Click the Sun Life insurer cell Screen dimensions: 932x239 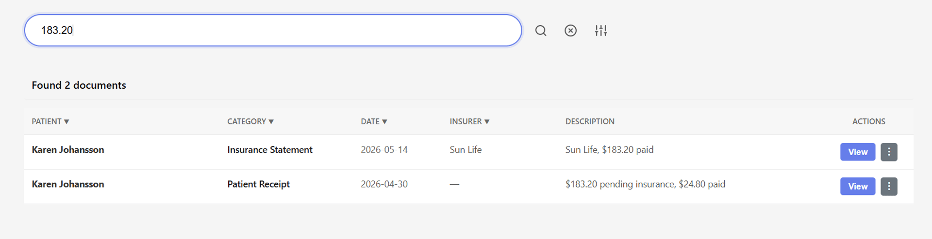[x=466, y=150]
